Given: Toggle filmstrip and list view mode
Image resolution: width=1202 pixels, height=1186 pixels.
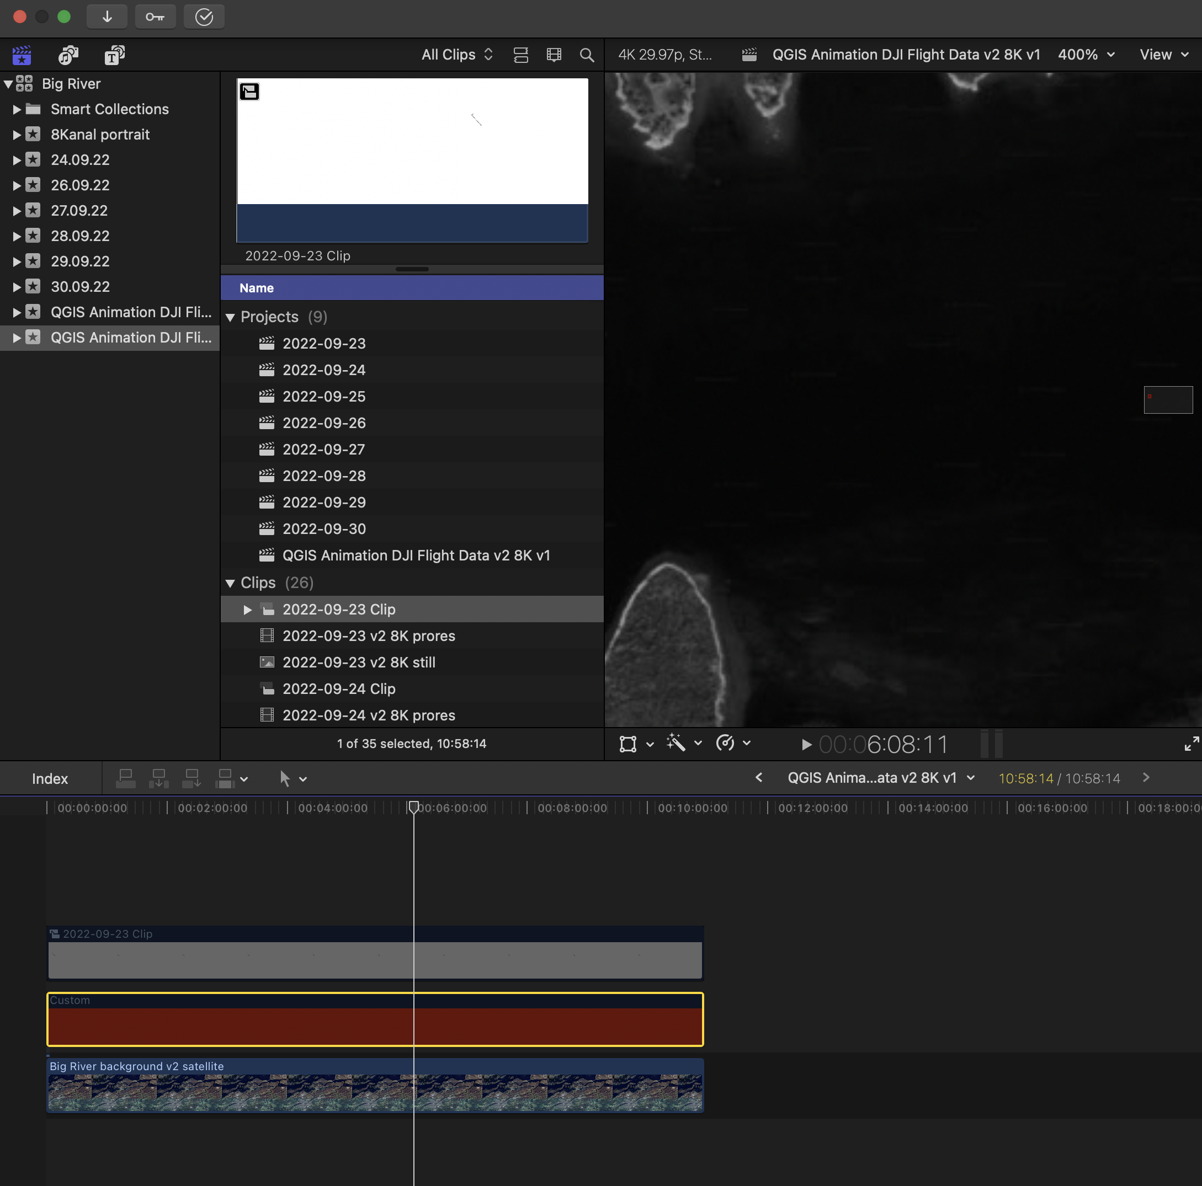Looking at the screenshot, I should click(521, 55).
